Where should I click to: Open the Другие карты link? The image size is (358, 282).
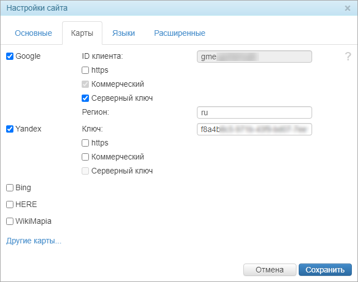(34, 241)
